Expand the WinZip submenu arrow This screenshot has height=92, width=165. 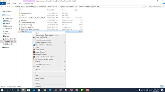coord(64,62)
